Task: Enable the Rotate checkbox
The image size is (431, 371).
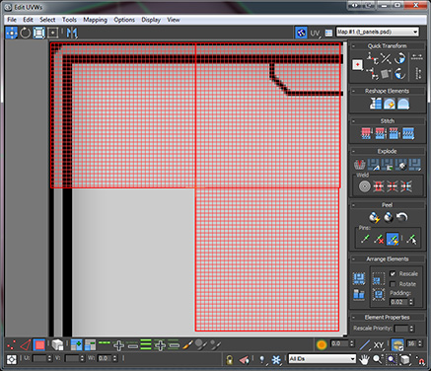Action: pyautogui.click(x=393, y=284)
